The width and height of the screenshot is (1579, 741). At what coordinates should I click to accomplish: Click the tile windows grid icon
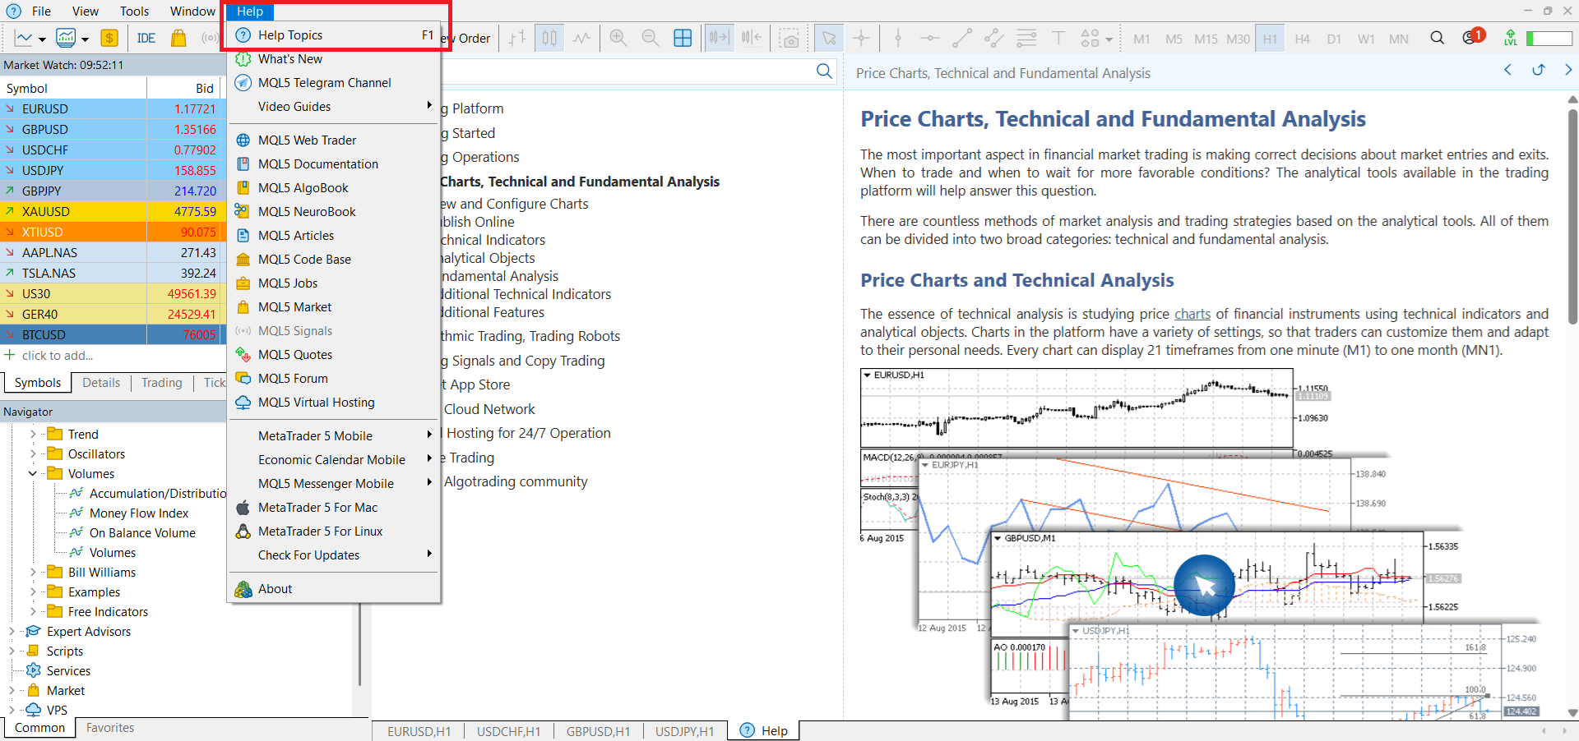pos(683,38)
